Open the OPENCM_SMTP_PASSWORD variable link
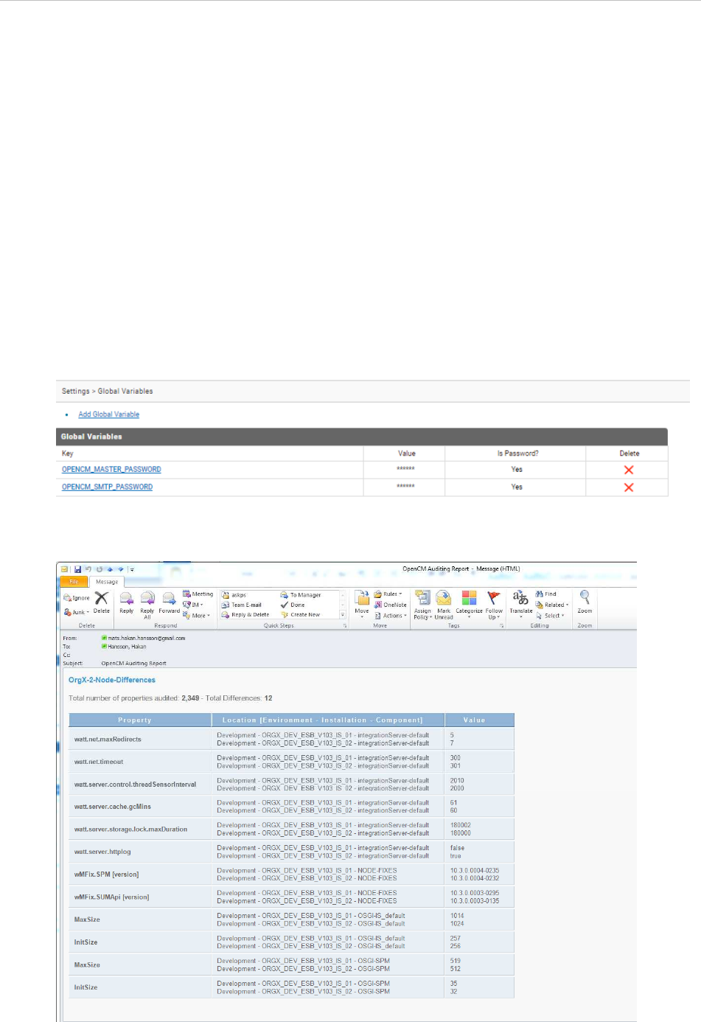Screen dimensions: 701x1022 pos(108,487)
